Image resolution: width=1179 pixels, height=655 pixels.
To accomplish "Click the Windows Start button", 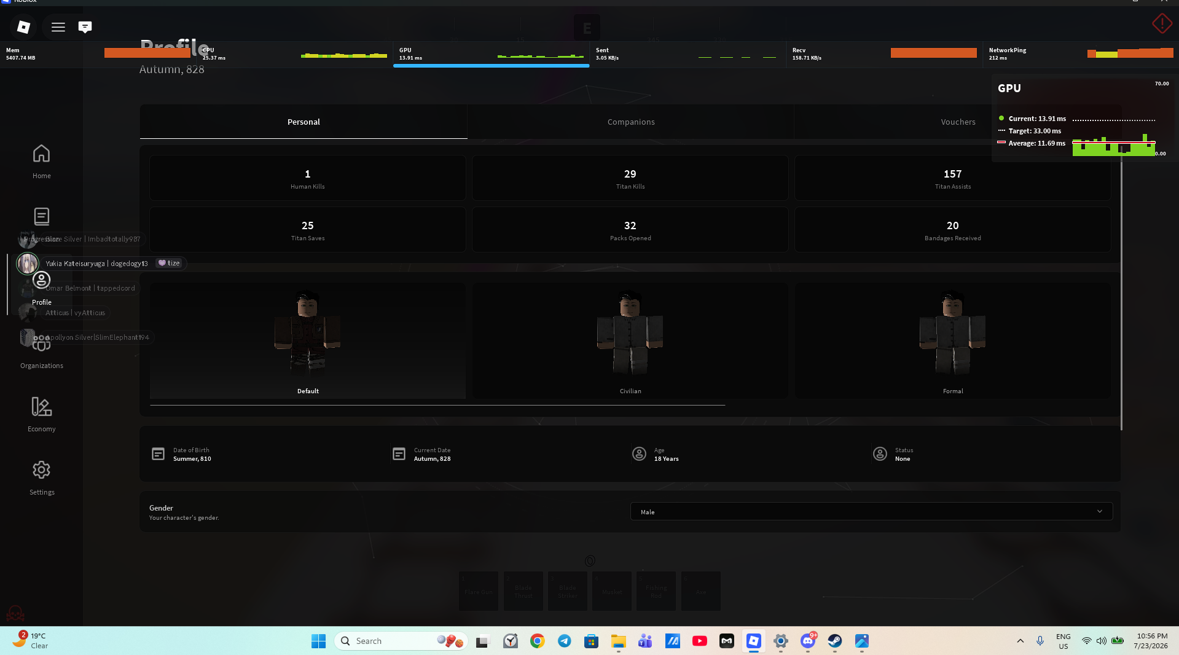I will [318, 641].
